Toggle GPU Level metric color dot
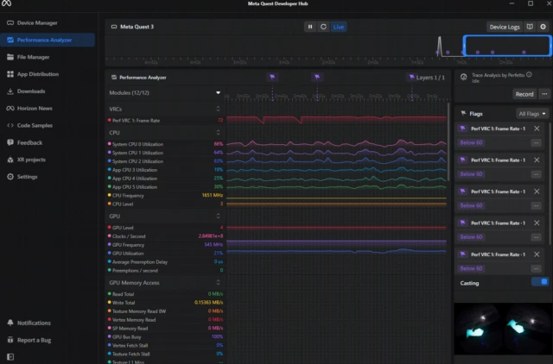The image size is (553, 364). [x=110, y=228]
